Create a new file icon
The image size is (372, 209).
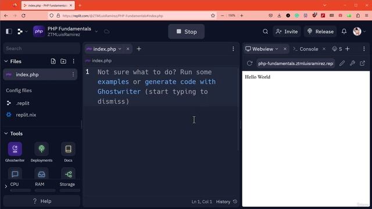pos(53,62)
